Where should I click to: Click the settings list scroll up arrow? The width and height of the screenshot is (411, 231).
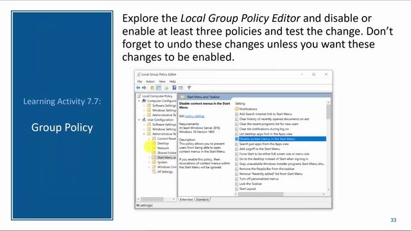pos(328,103)
